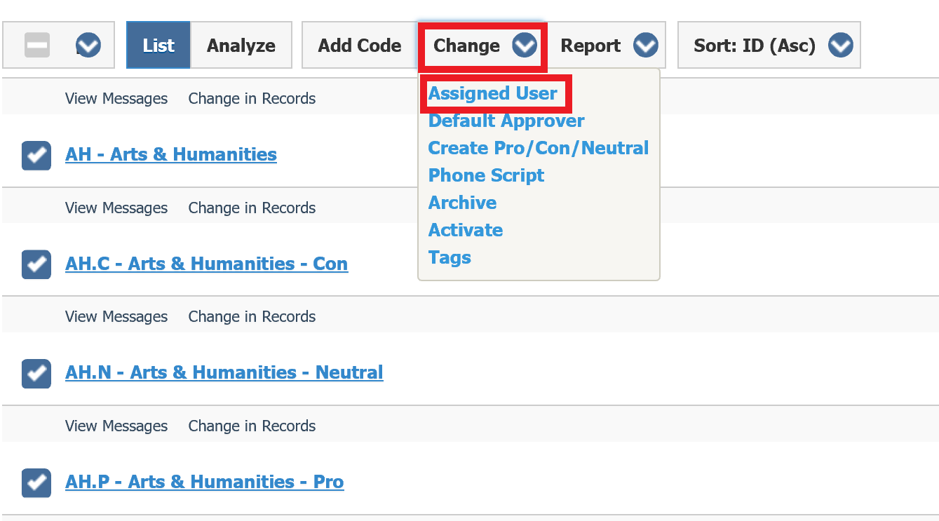Uncheck the AH.P - Pro code checkbox

[x=36, y=482]
